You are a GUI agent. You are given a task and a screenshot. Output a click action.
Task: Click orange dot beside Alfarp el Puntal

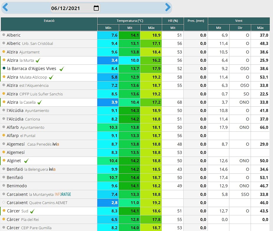4,135
